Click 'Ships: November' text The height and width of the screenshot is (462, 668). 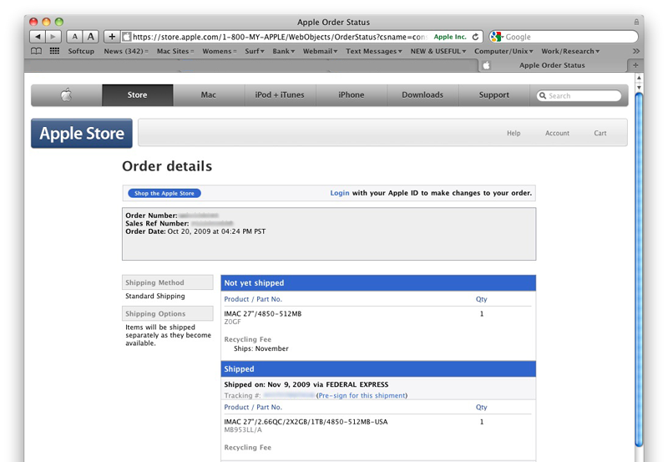tap(261, 348)
